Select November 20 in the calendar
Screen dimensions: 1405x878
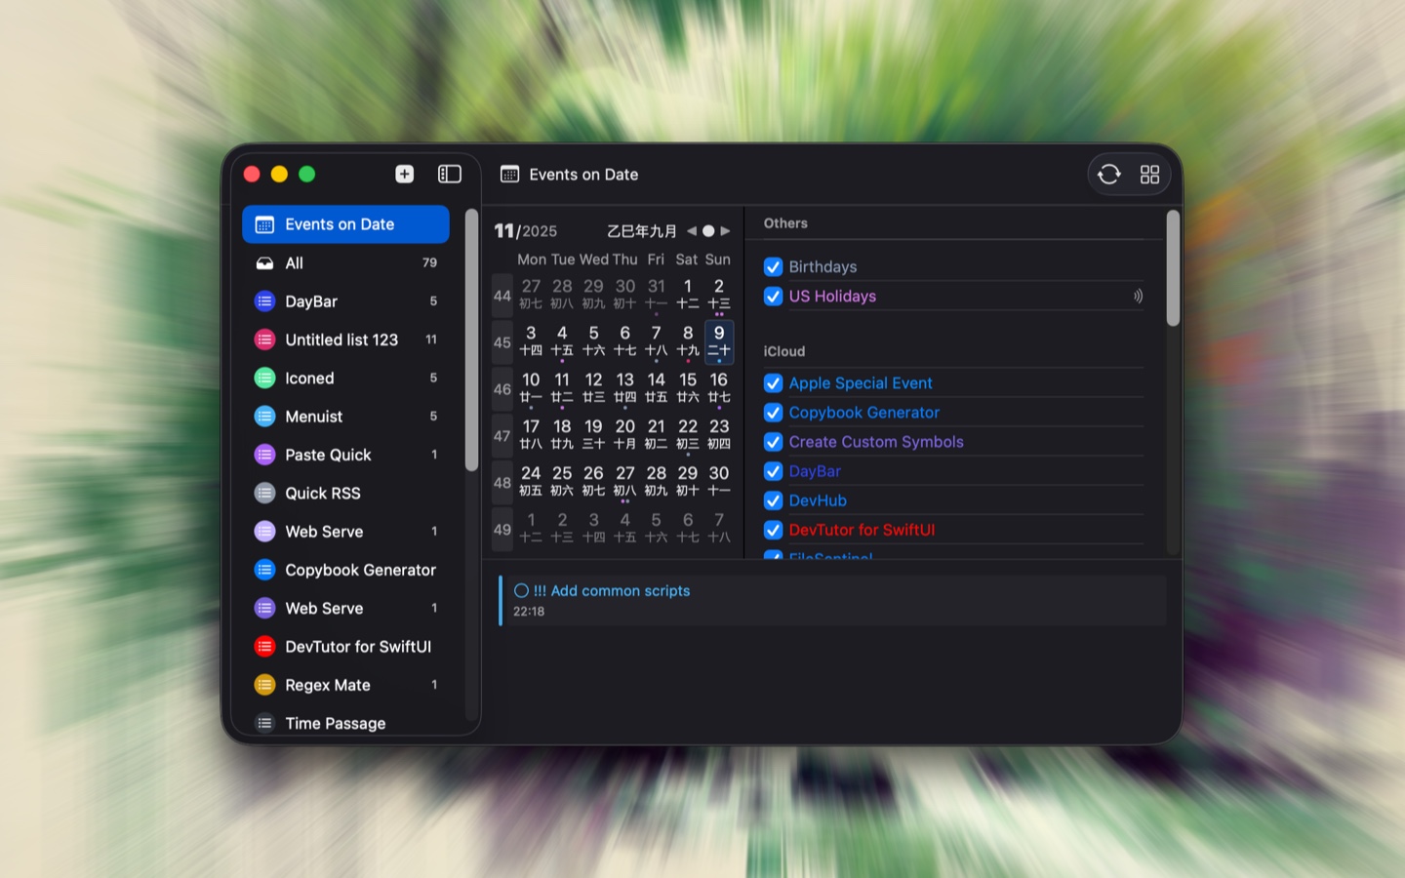625,435
